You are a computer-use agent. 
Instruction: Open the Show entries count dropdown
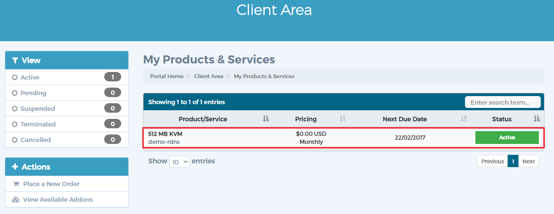pyautogui.click(x=179, y=162)
